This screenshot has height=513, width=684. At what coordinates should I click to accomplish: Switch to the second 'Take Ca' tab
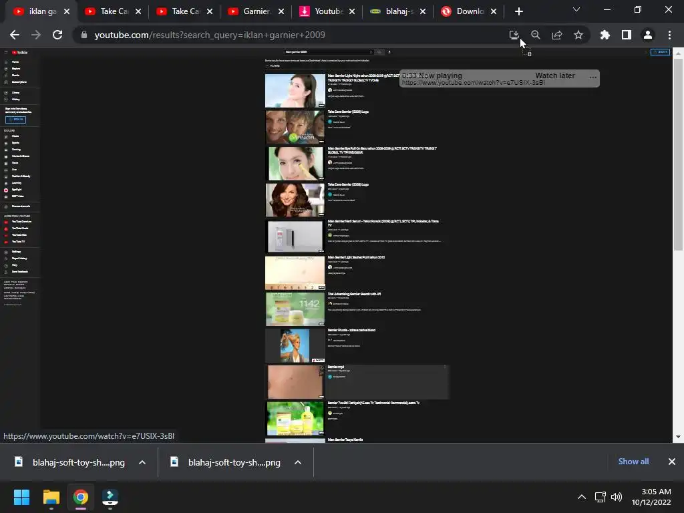click(186, 11)
